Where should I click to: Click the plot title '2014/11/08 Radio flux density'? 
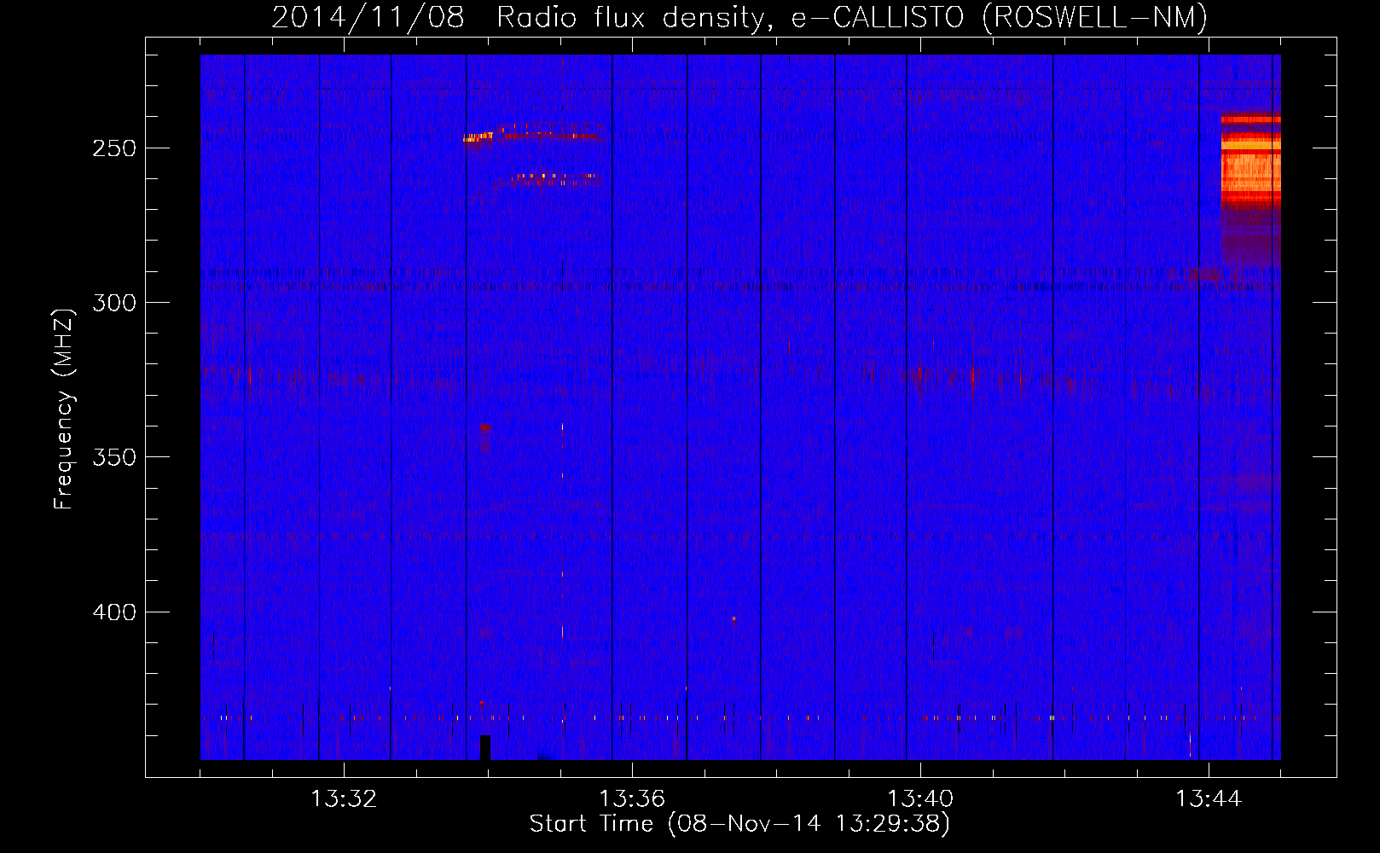(739, 17)
